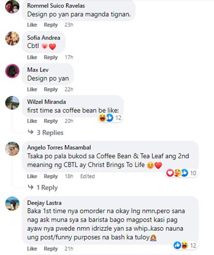This screenshot has height=255, width=214.
Task: Show edit history via Edited label
Action: point(88,176)
